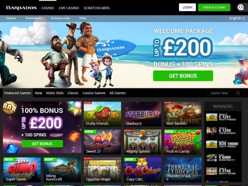Switch to the Video Slots tab
The height and width of the screenshot is (186, 248).
(55, 93)
